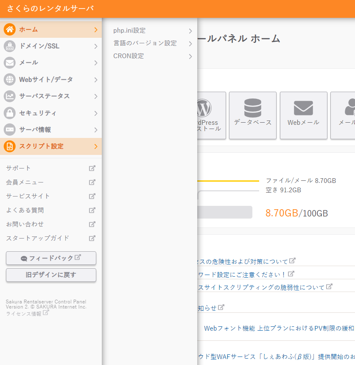Expand the サーバ情報 chevron arrow
Viewport: 355px width, 365px height.
click(x=96, y=129)
